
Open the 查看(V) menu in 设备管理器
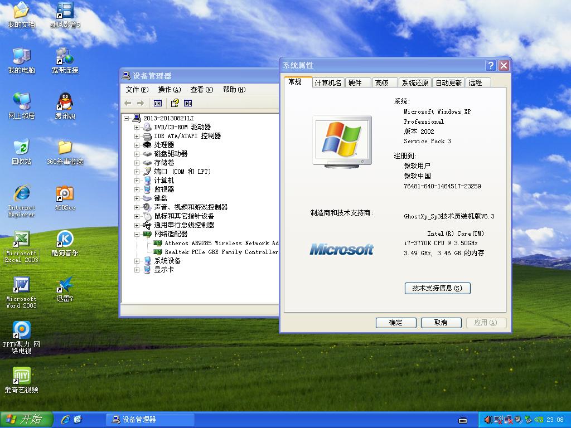tap(202, 90)
